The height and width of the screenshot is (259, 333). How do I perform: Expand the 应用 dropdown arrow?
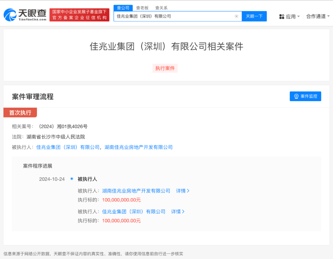[298, 17]
